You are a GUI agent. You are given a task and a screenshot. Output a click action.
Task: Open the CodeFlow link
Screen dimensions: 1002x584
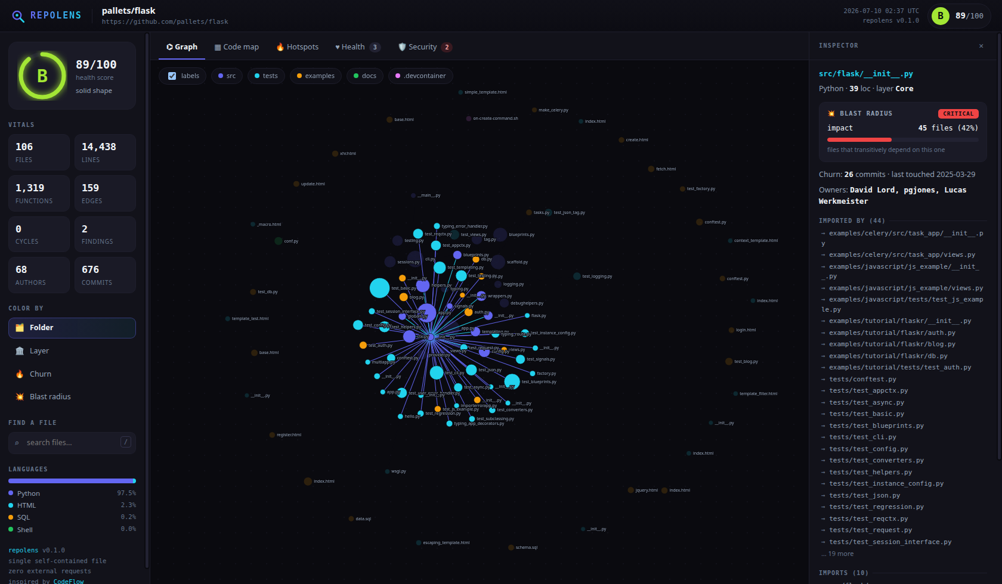tap(69, 581)
